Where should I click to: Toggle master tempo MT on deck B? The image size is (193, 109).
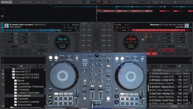click(128, 27)
